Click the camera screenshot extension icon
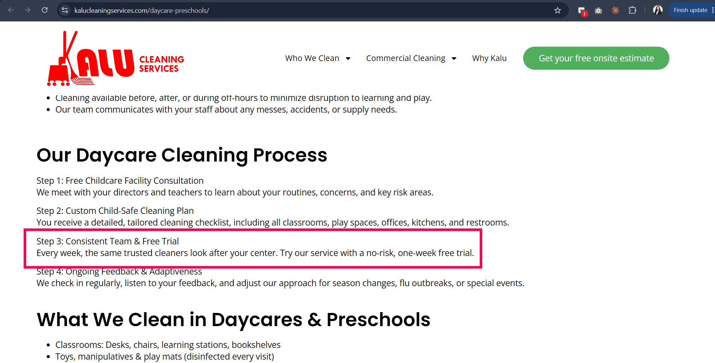The image size is (715, 363). point(598,11)
